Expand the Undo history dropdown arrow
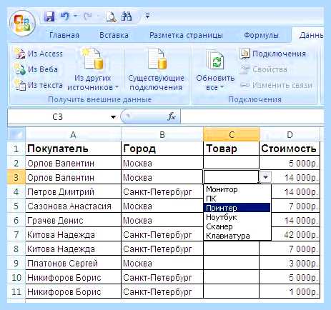Viewport: 331px width, 310px height. [x=76, y=16]
